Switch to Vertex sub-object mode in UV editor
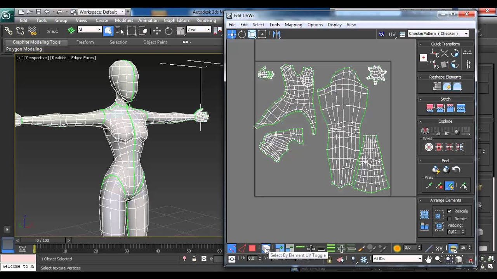497x279 pixels. click(231, 248)
